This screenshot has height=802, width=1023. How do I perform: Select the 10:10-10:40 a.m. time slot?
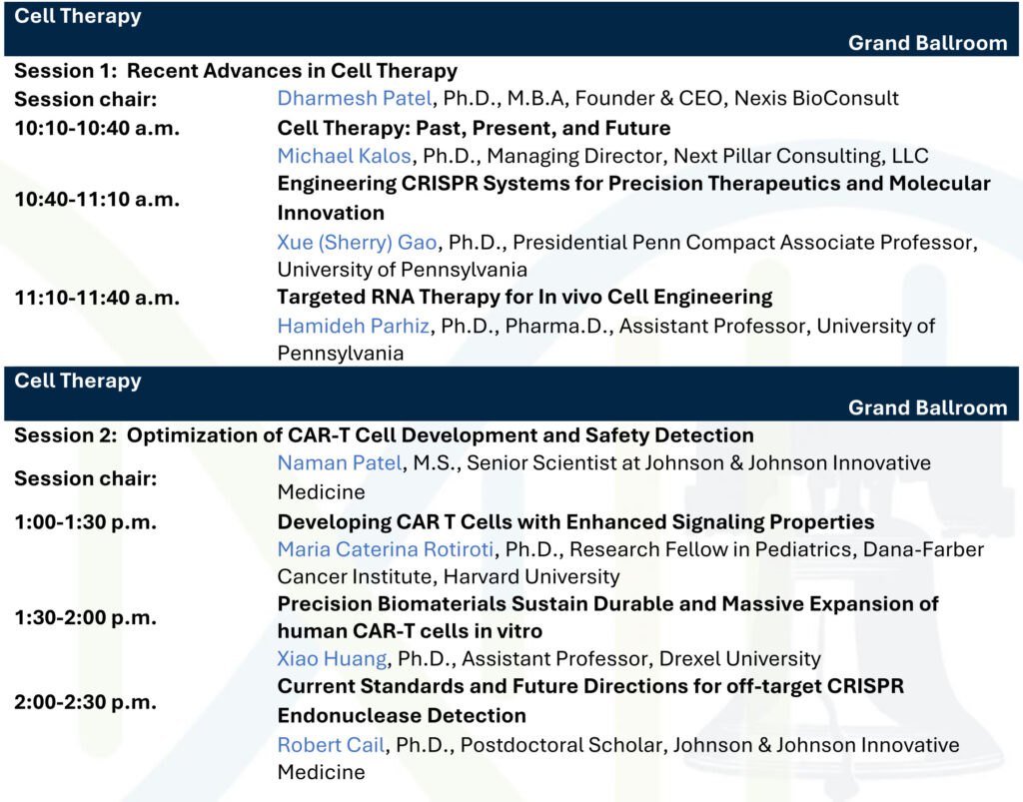[x=97, y=128]
